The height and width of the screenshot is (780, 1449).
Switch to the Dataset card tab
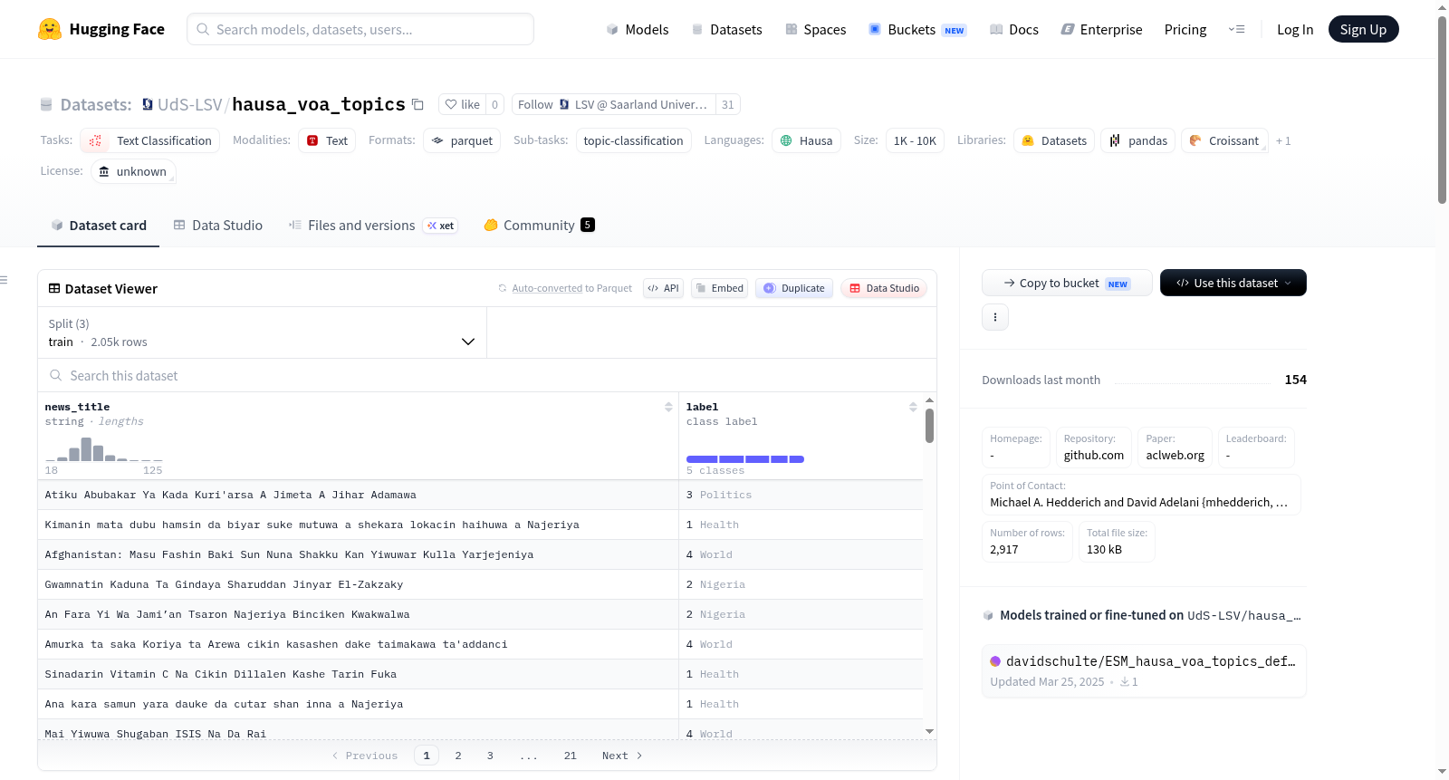coord(99,225)
